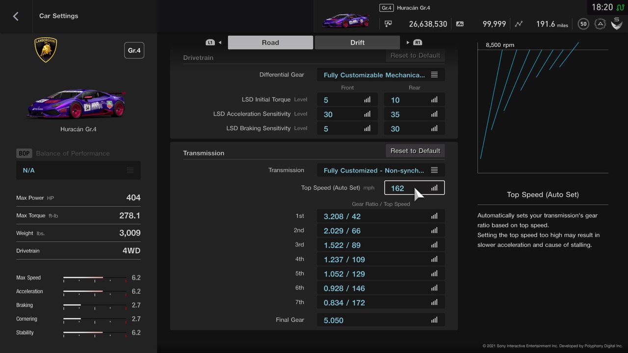Switch to the Drift settings tab
Viewport: 628px width, 353px height.
coord(357,43)
